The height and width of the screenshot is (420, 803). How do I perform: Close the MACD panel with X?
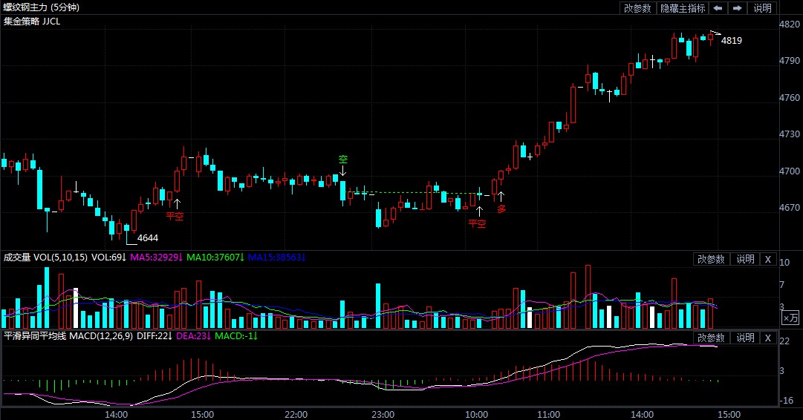[x=767, y=338]
